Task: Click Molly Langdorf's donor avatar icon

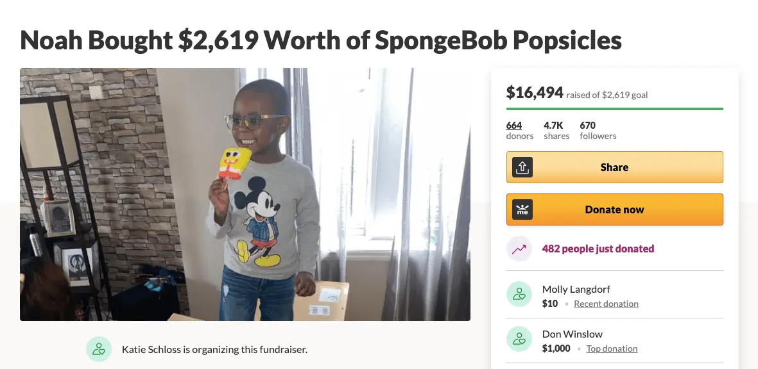Action: (519, 295)
